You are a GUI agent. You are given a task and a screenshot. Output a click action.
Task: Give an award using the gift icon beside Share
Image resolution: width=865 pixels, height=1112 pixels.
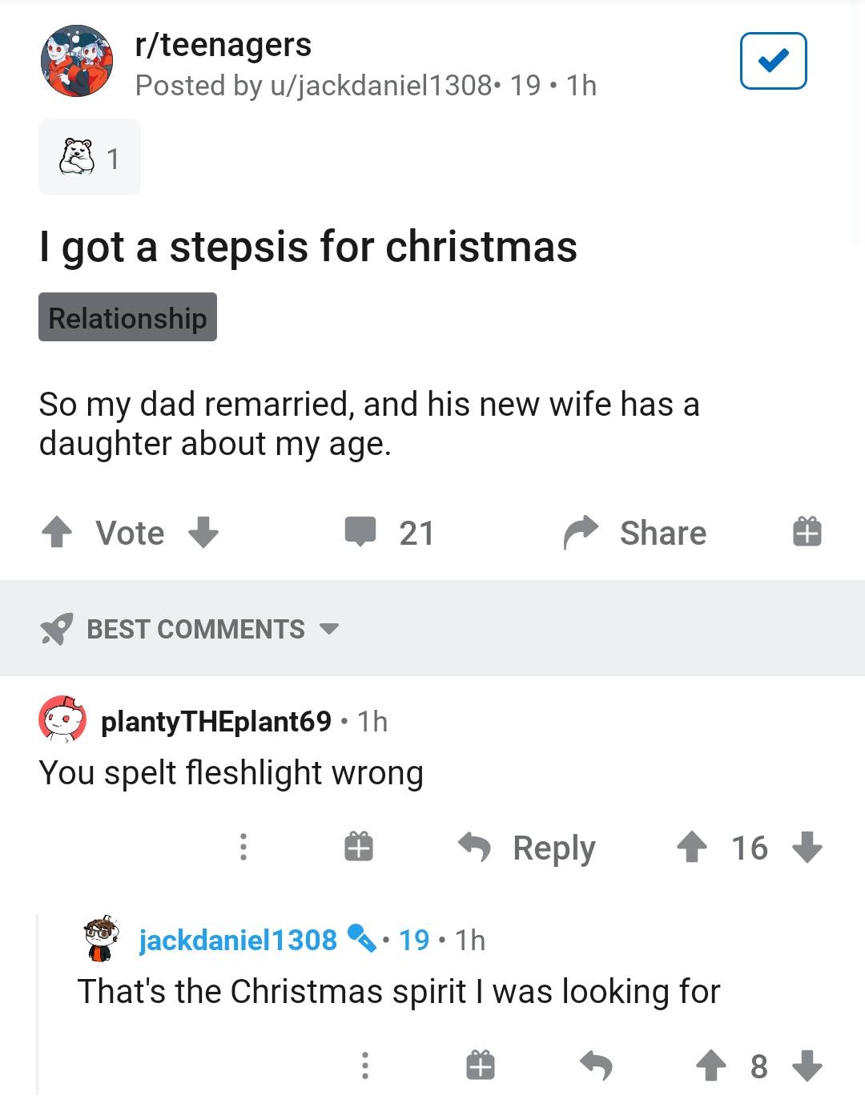pyautogui.click(x=807, y=532)
